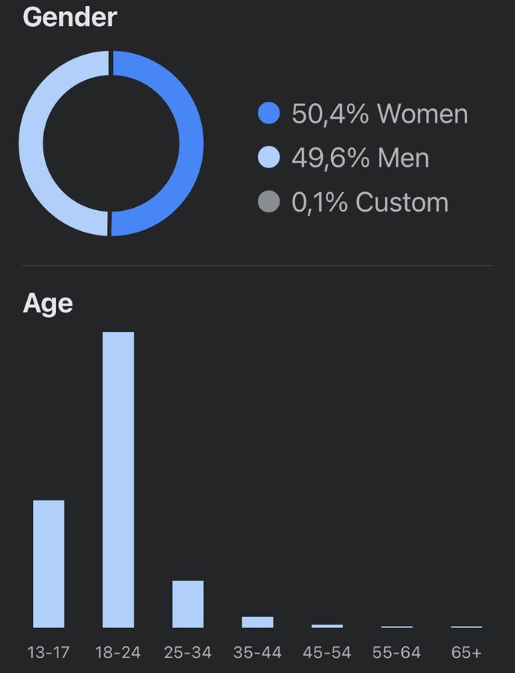Select the 50,4% Women legend label
The width and height of the screenshot is (515, 673).
click(x=380, y=114)
